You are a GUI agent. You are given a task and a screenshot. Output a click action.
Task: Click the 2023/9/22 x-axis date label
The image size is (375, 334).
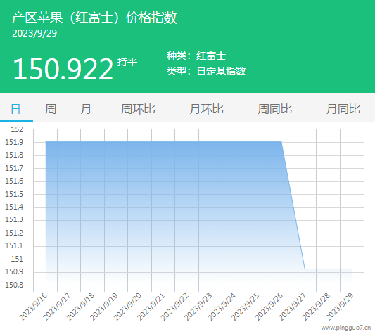click(x=174, y=307)
